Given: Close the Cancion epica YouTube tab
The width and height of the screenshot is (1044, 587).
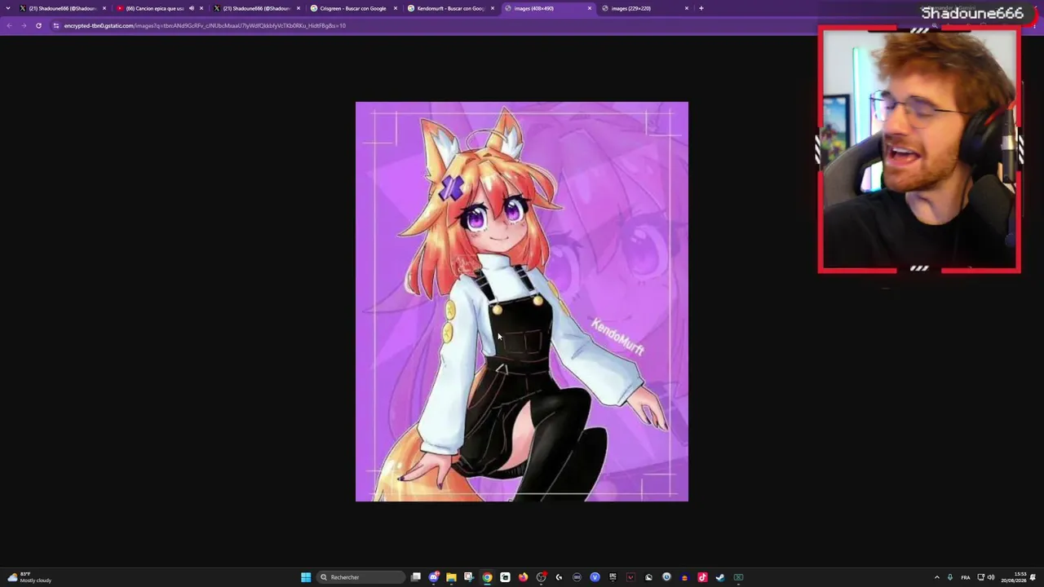Looking at the screenshot, I should pyautogui.click(x=201, y=8).
